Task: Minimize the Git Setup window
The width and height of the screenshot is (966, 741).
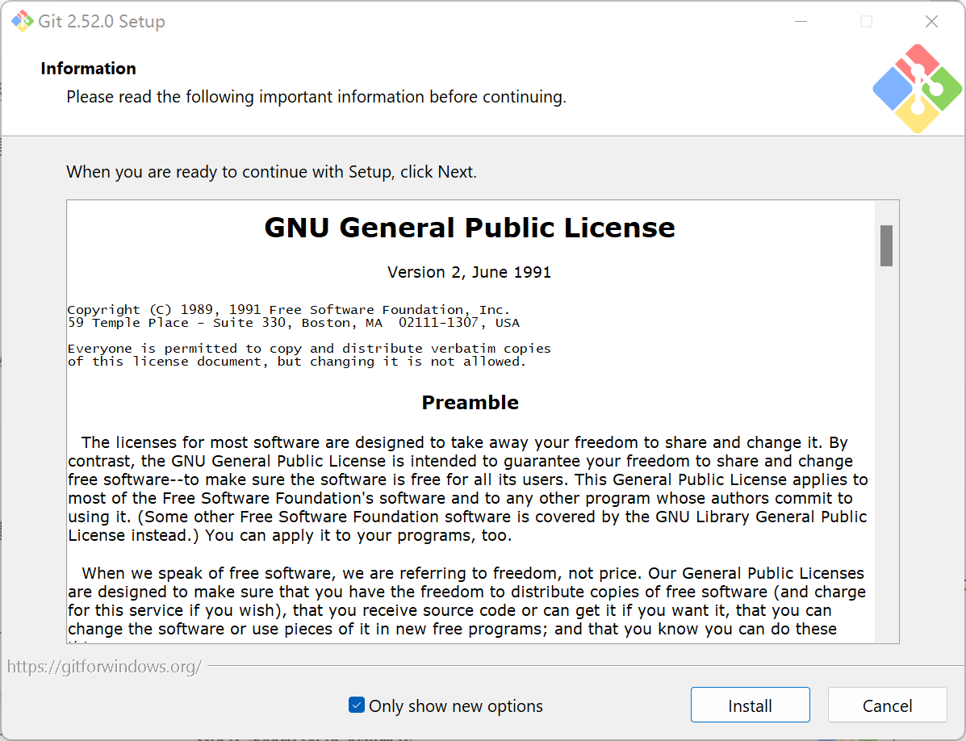Action: pos(801,22)
